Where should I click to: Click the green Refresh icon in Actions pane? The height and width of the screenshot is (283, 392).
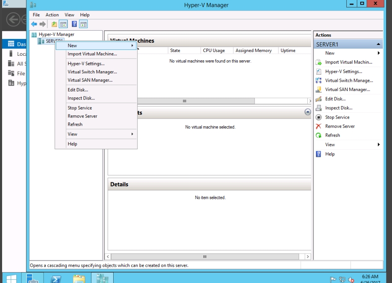(x=319, y=135)
